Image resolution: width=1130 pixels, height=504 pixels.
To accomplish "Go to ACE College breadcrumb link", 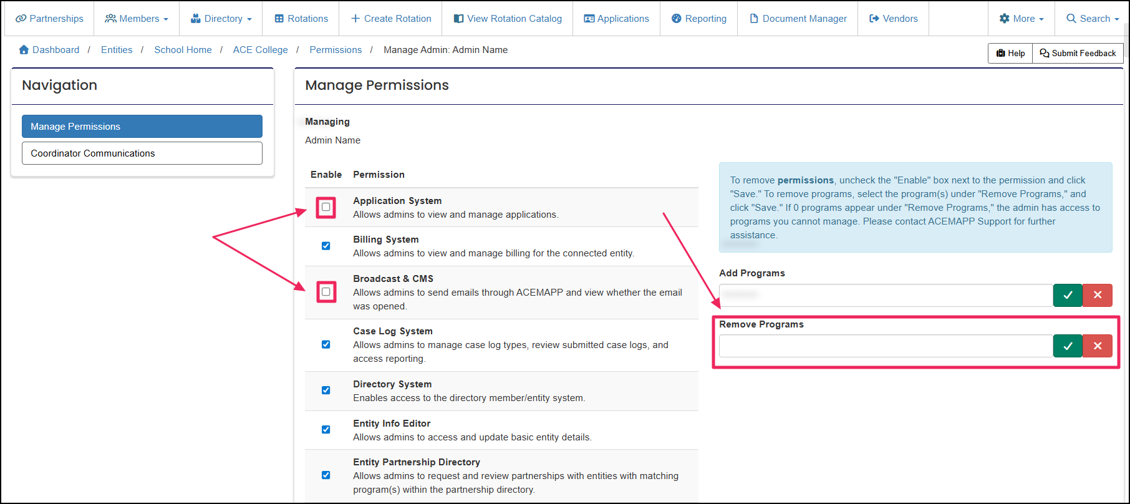I will point(261,50).
